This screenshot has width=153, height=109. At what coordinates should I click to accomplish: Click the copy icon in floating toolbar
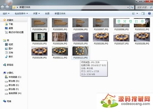(x=119, y=21)
